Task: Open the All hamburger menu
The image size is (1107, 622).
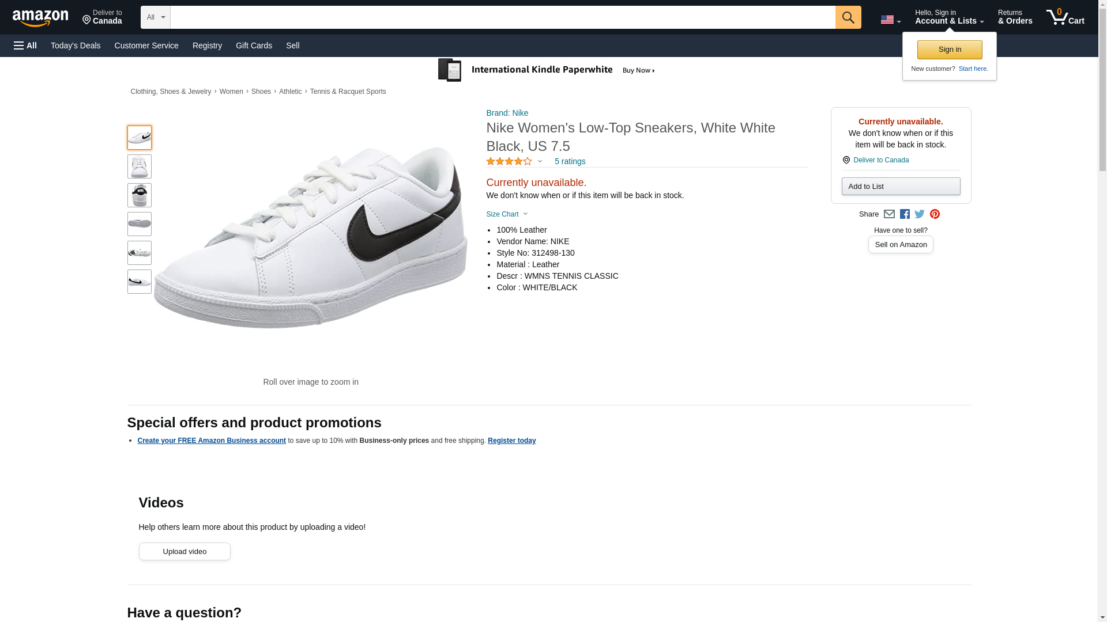Action: click(25, 45)
